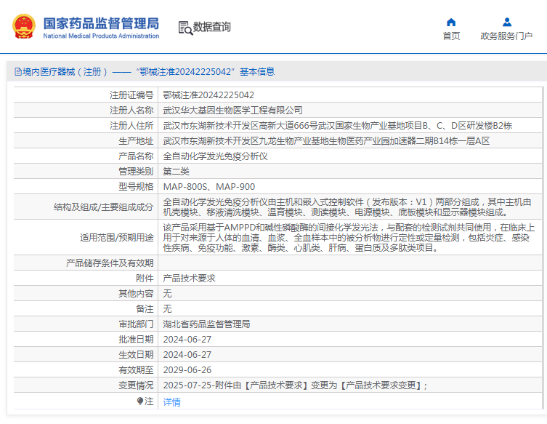547x424 pixels.
Task: Click the 审批部门 row label
Action: [136, 324]
